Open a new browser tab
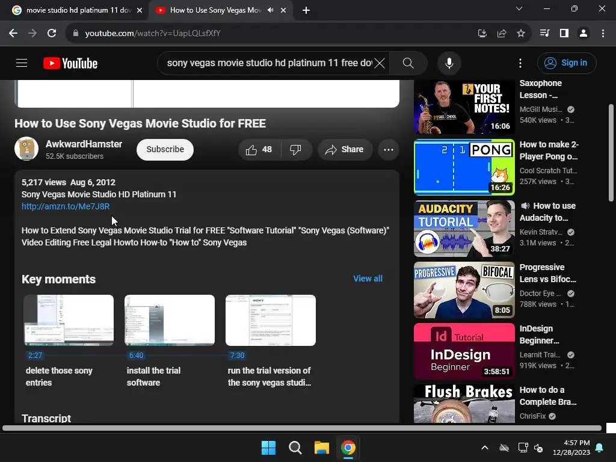616x462 pixels. [306, 10]
